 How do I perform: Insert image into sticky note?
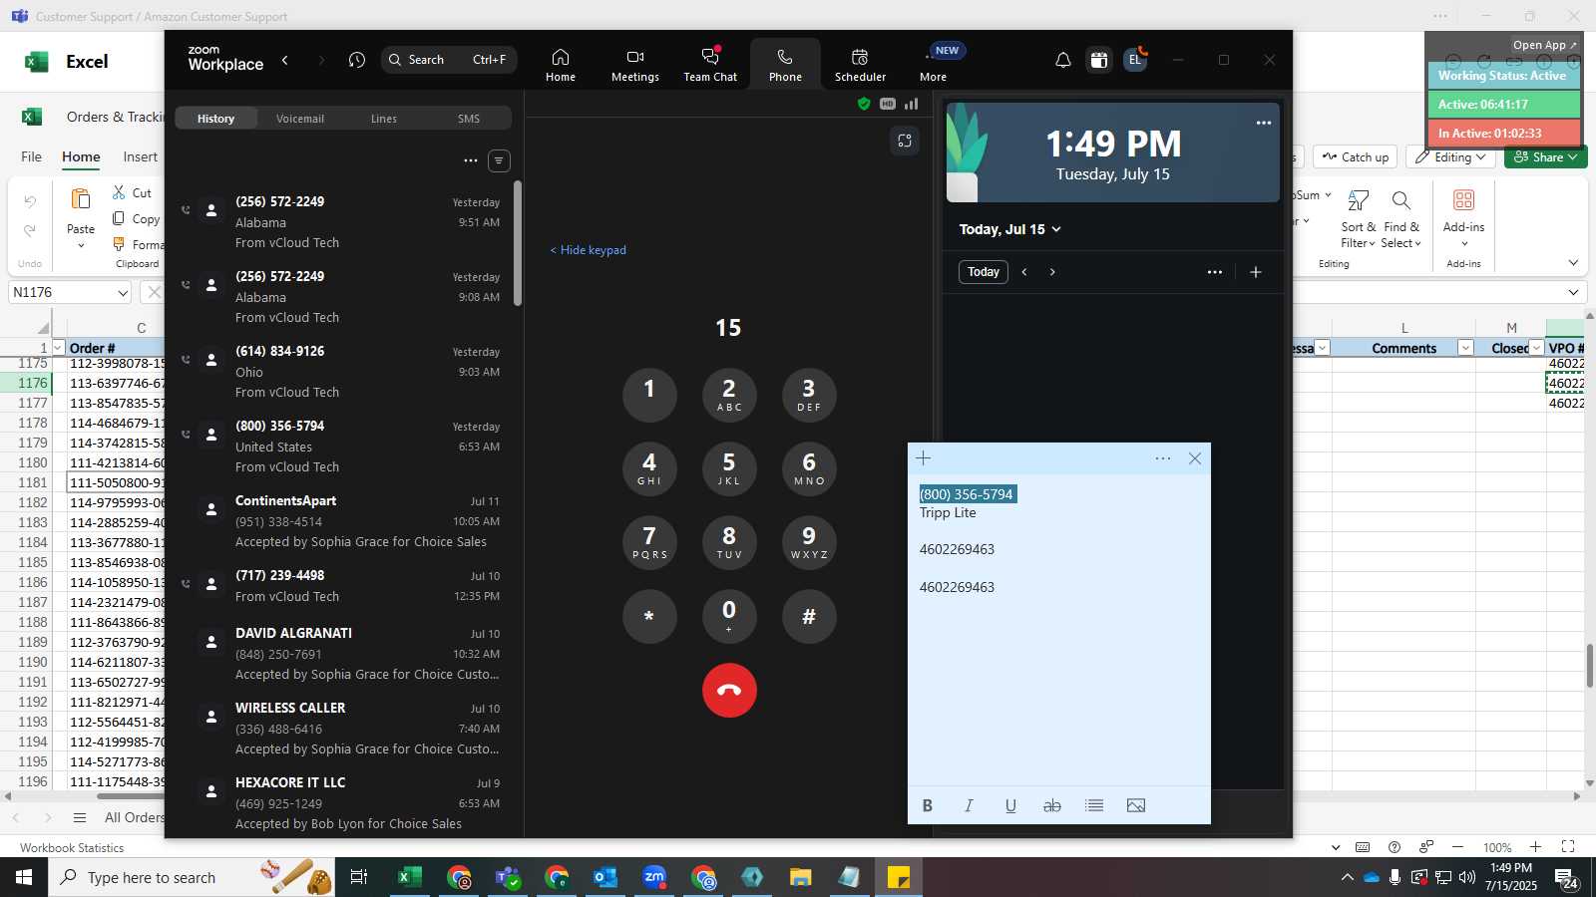click(1136, 805)
